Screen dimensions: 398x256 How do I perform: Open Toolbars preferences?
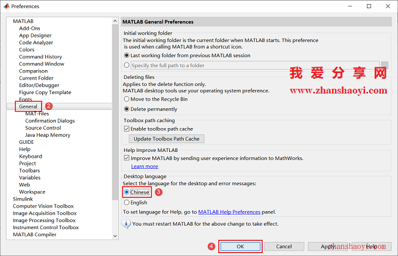29,170
